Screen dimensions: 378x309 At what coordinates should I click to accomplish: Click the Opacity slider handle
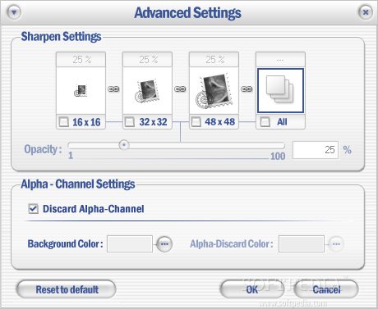(x=124, y=145)
